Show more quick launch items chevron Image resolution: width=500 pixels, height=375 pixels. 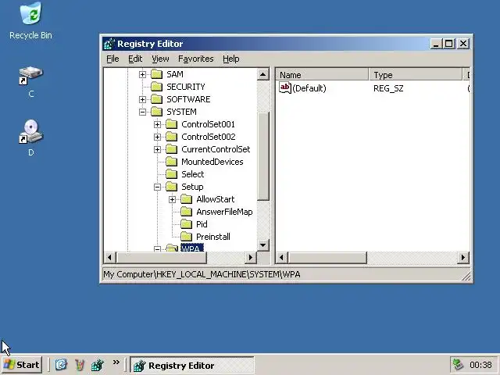coord(116,362)
